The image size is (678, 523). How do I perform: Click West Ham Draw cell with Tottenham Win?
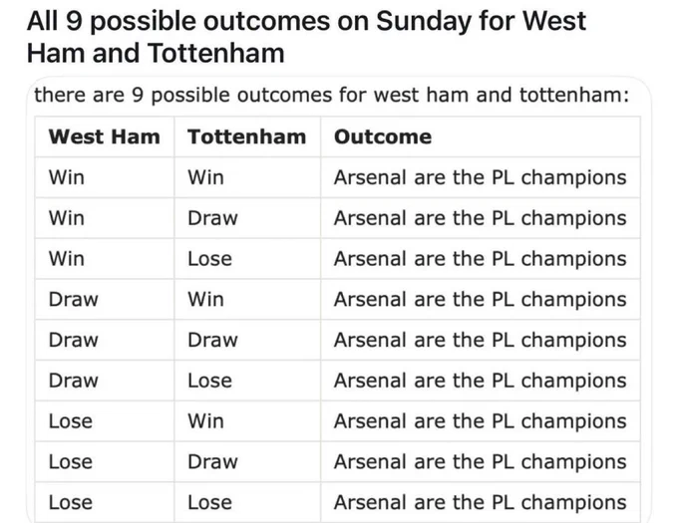pyautogui.click(x=73, y=299)
